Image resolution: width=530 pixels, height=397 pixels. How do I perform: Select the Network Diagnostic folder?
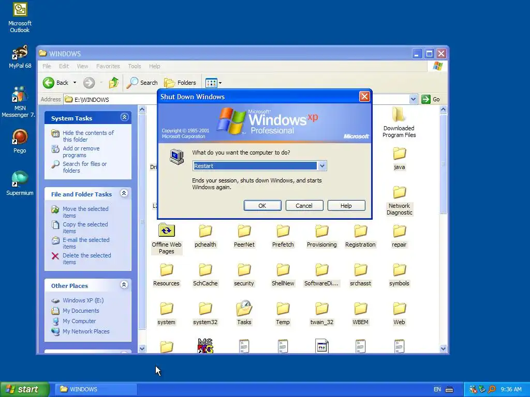click(x=399, y=201)
